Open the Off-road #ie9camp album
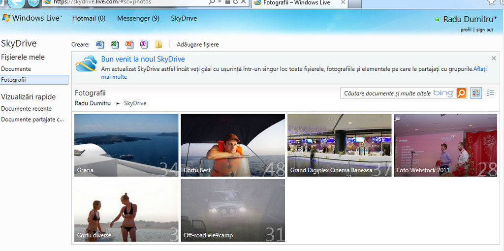Image resolution: width=504 pixels, height=251 pixels. point(233,211)
